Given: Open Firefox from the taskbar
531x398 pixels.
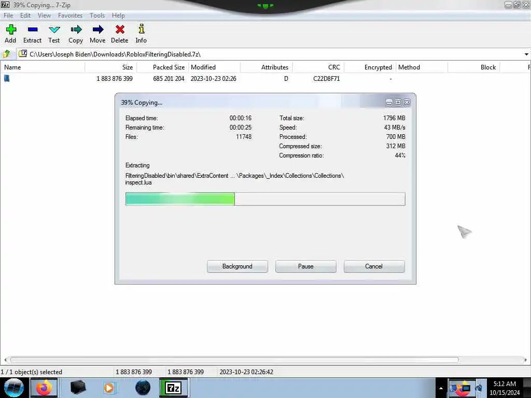Looking at the screenshot, I should [44, 388].
